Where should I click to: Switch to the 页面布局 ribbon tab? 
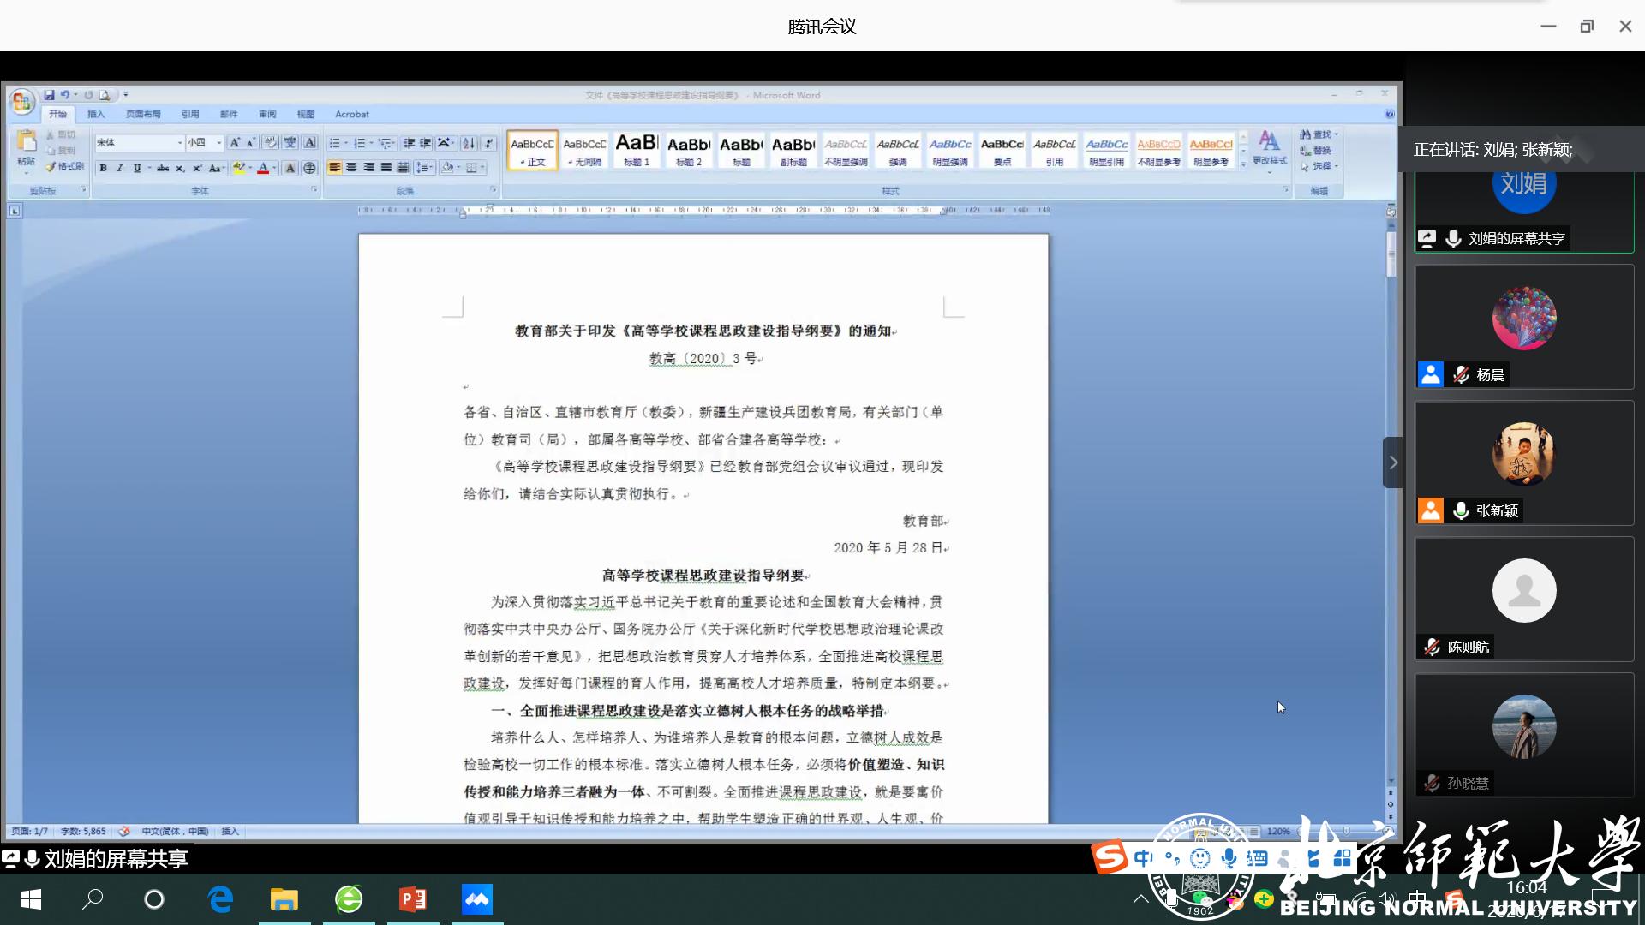(x=143, y=114)
